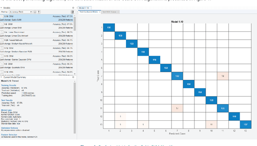
Task: Click pink cell true class 13 predicted 10
Action: pyautogui.click(x=212, y=124)
